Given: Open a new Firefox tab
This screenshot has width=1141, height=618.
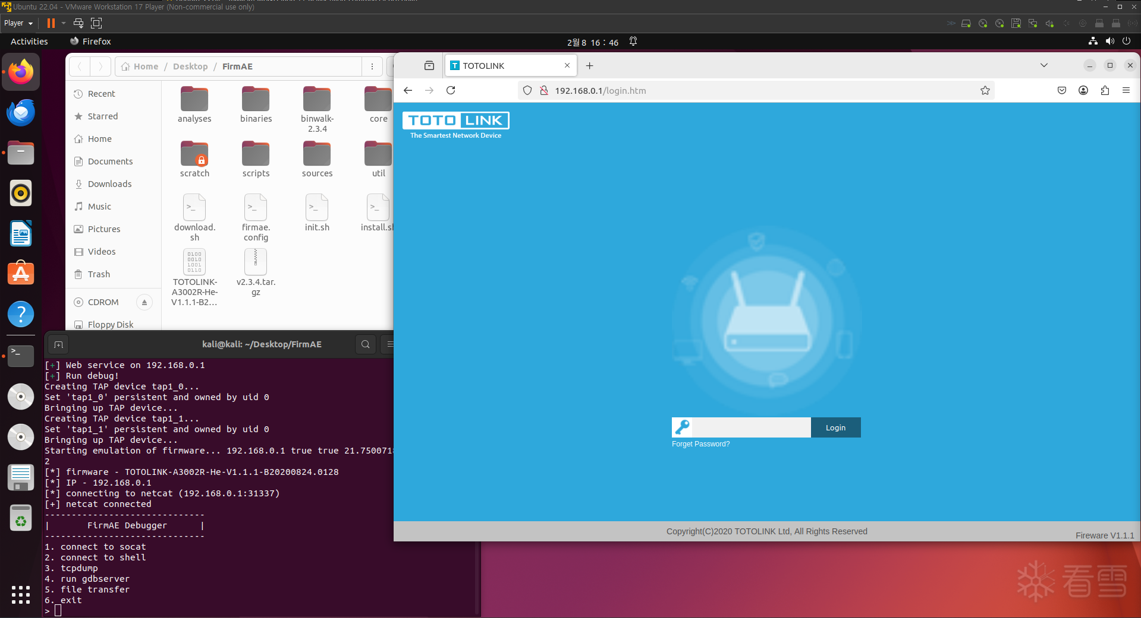Looking at the screenshot, I should coord(590,66).
